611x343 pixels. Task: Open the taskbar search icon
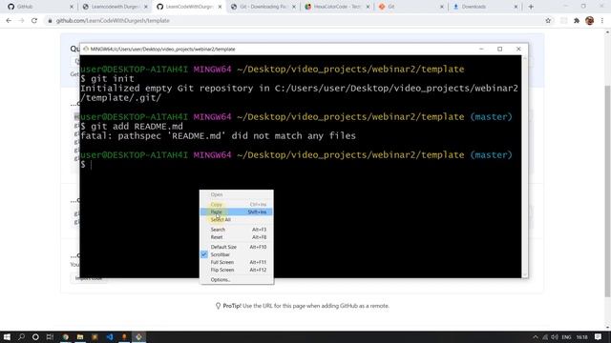(21, 336)
